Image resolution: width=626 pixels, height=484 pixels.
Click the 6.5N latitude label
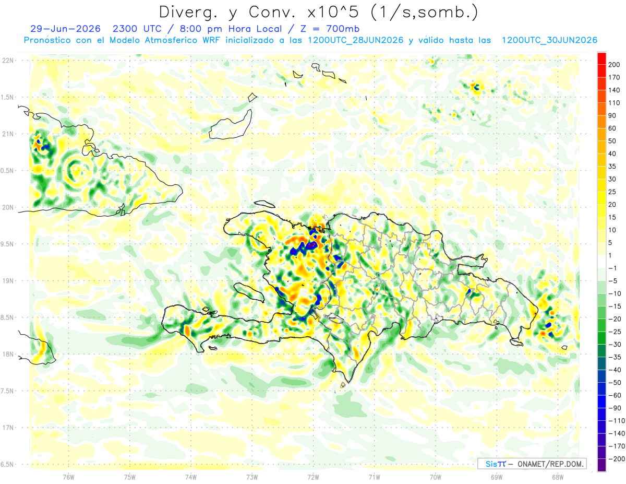[x=8, y=464]
